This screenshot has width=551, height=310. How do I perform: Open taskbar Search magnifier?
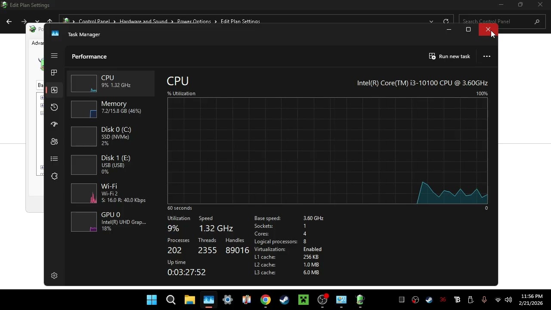click(171, 300)
